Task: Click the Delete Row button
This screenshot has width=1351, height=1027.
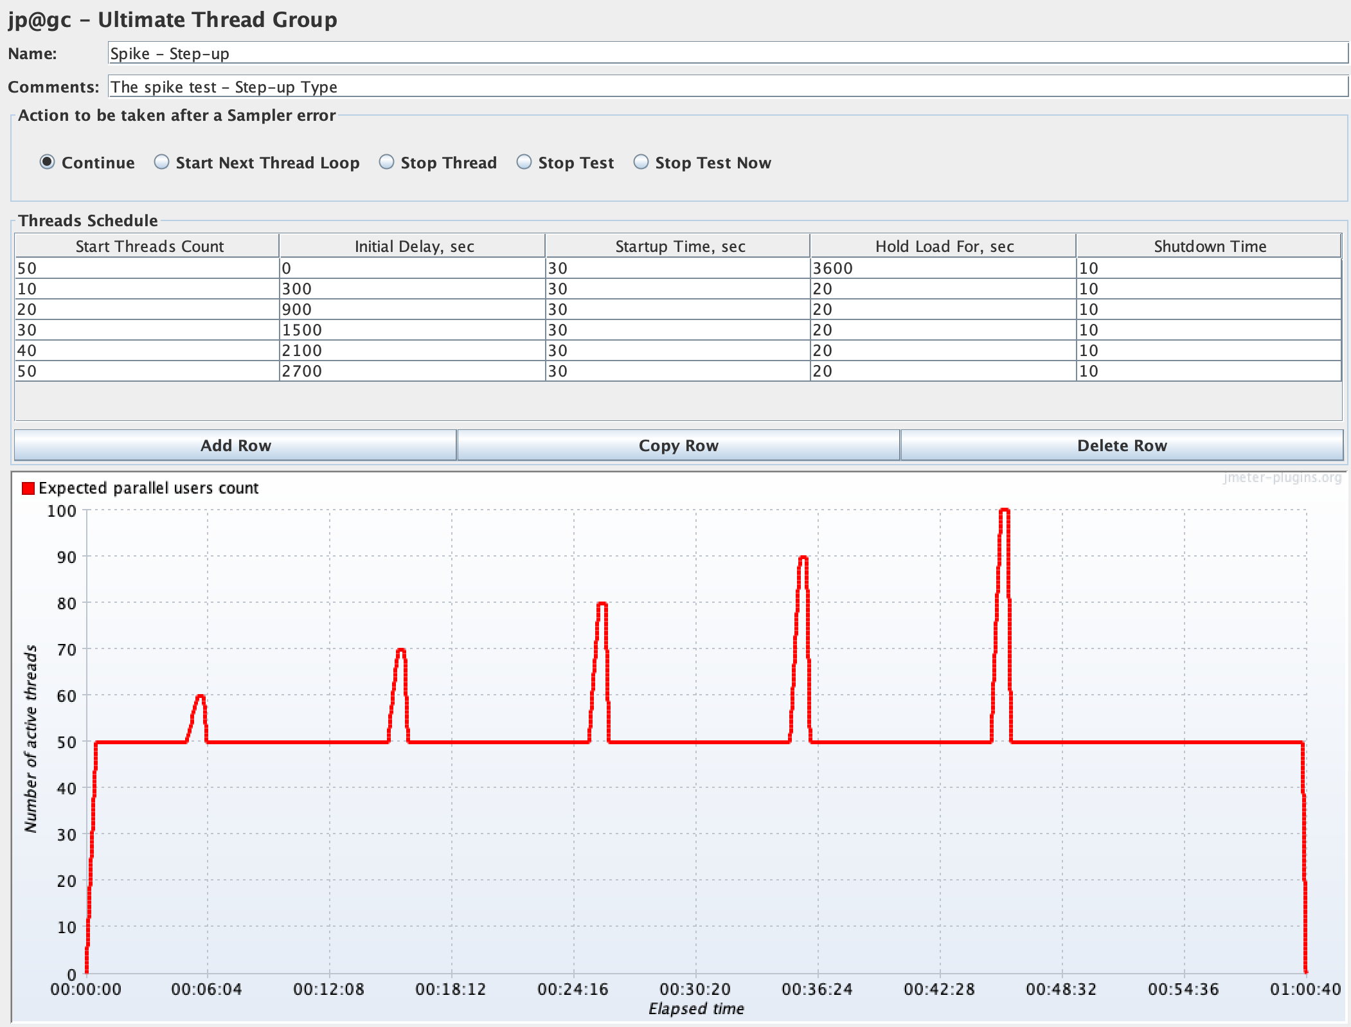Action: pyautogui.click(x=1122, y=445)
